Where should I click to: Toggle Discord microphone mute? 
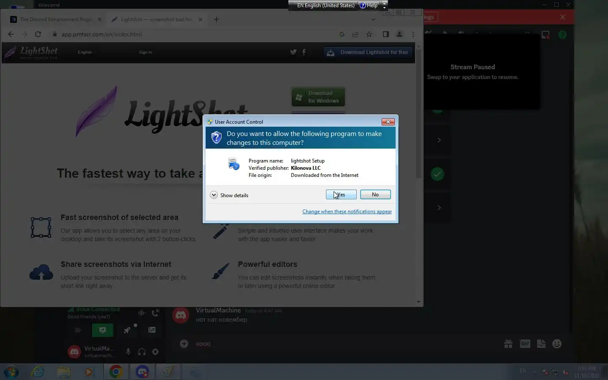[x=128, y=352]
